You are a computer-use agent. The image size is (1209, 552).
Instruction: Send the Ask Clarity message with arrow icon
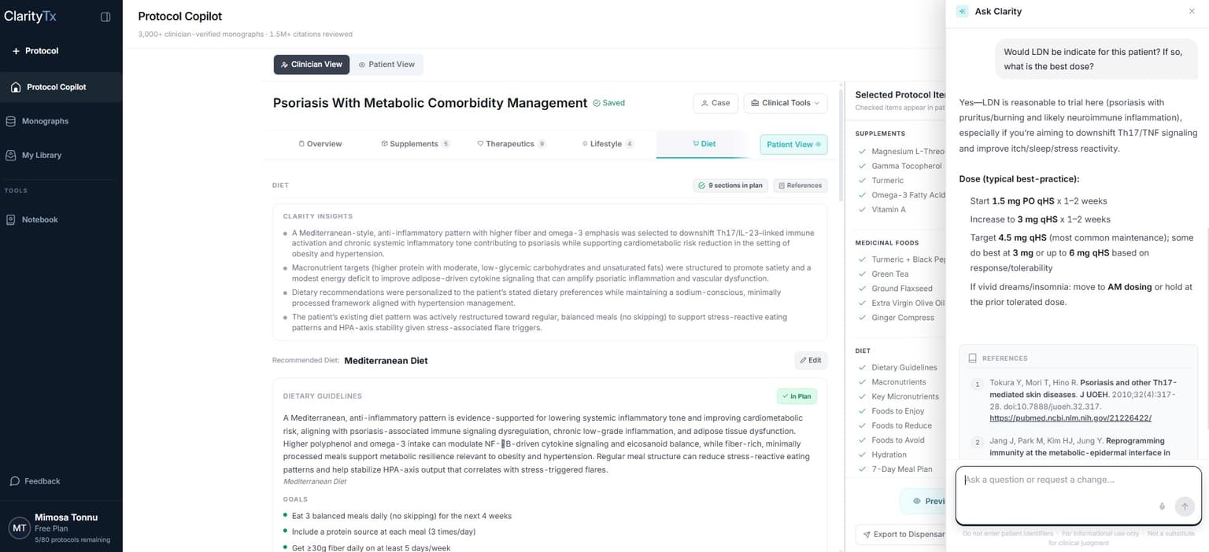1185,506
